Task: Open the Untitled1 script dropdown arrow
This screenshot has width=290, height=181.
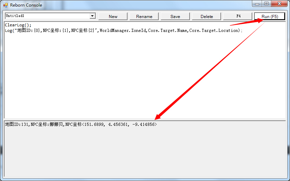Action: coord(92,16)
